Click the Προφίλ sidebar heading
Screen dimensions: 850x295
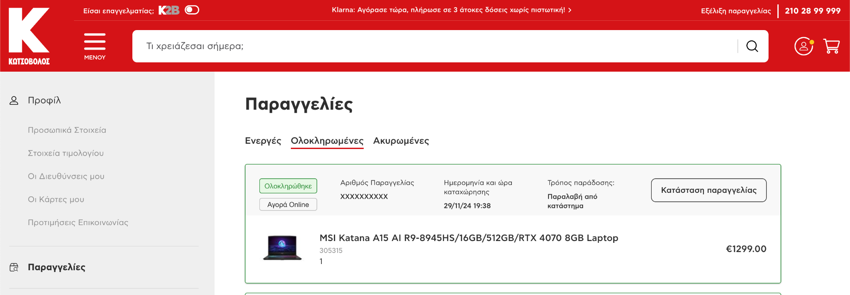44,100
